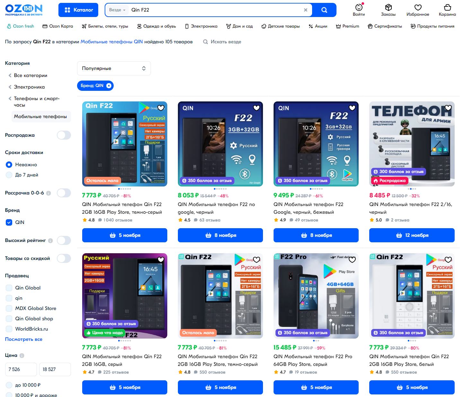
Task: Open QIN Мобильный телефон F22 Google, черный, бежевый title
Action: coord(309,208)
